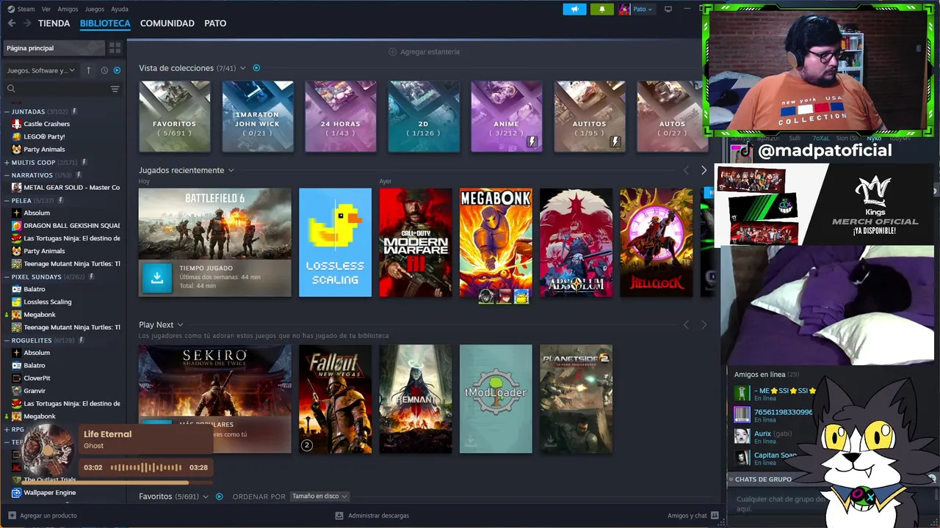The image size is (940, 528).
Task: Click the sort ascending arrow icon
Action: point(88,70)
